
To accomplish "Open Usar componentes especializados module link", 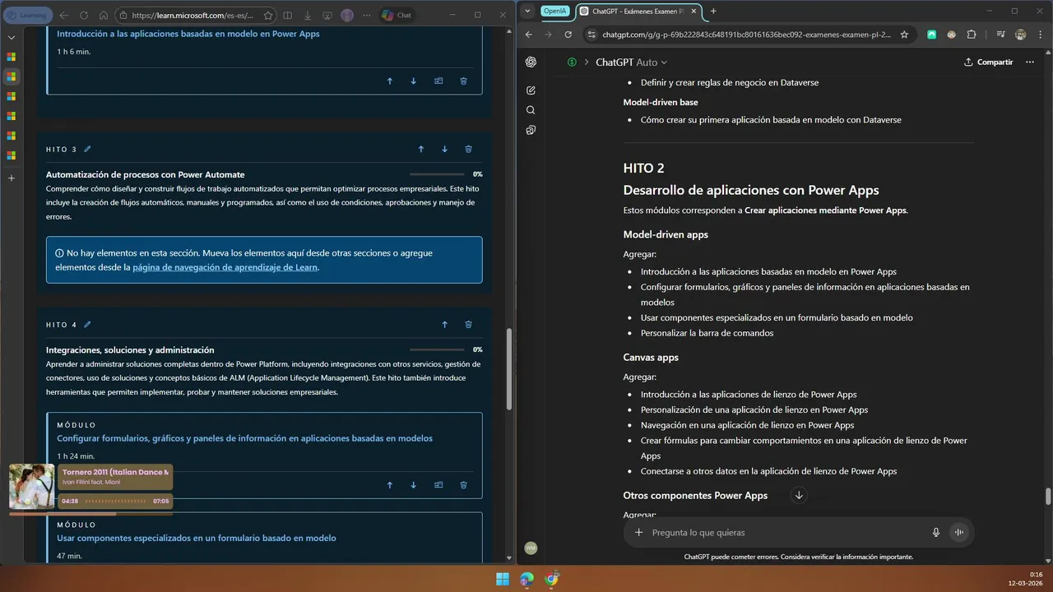I will (197, 538).
